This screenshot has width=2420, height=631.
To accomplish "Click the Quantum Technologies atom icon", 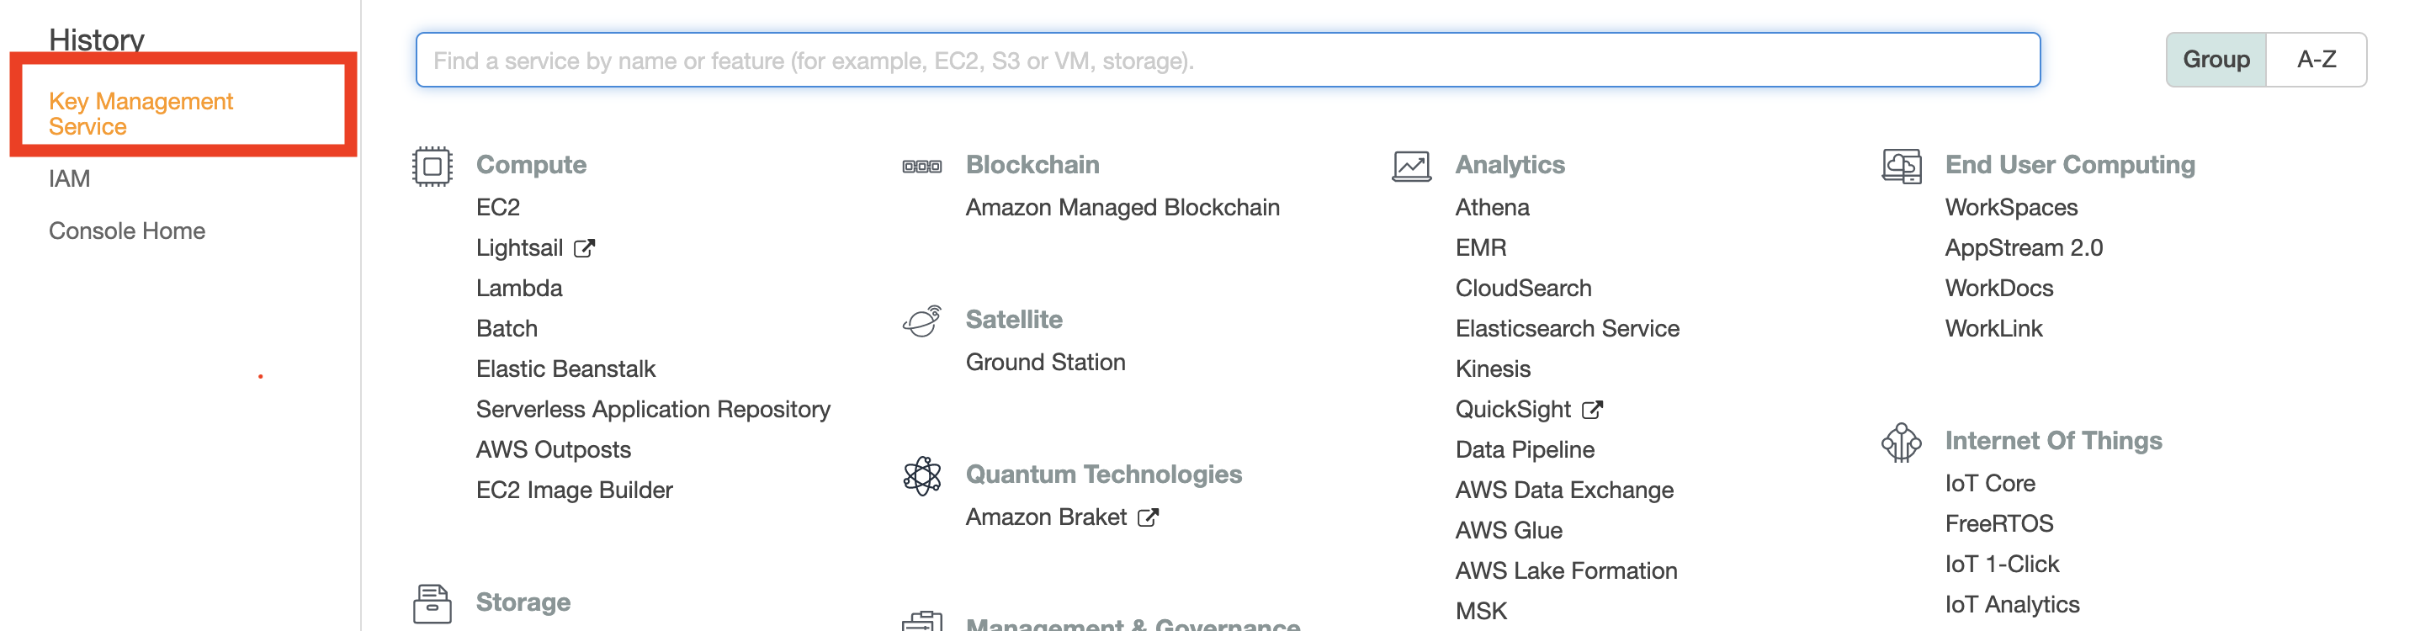I will click(921, 475).
